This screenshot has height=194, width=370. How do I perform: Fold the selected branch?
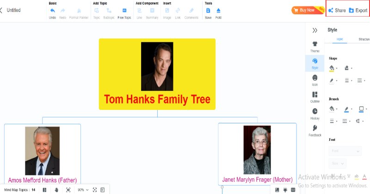click(218, 11)
